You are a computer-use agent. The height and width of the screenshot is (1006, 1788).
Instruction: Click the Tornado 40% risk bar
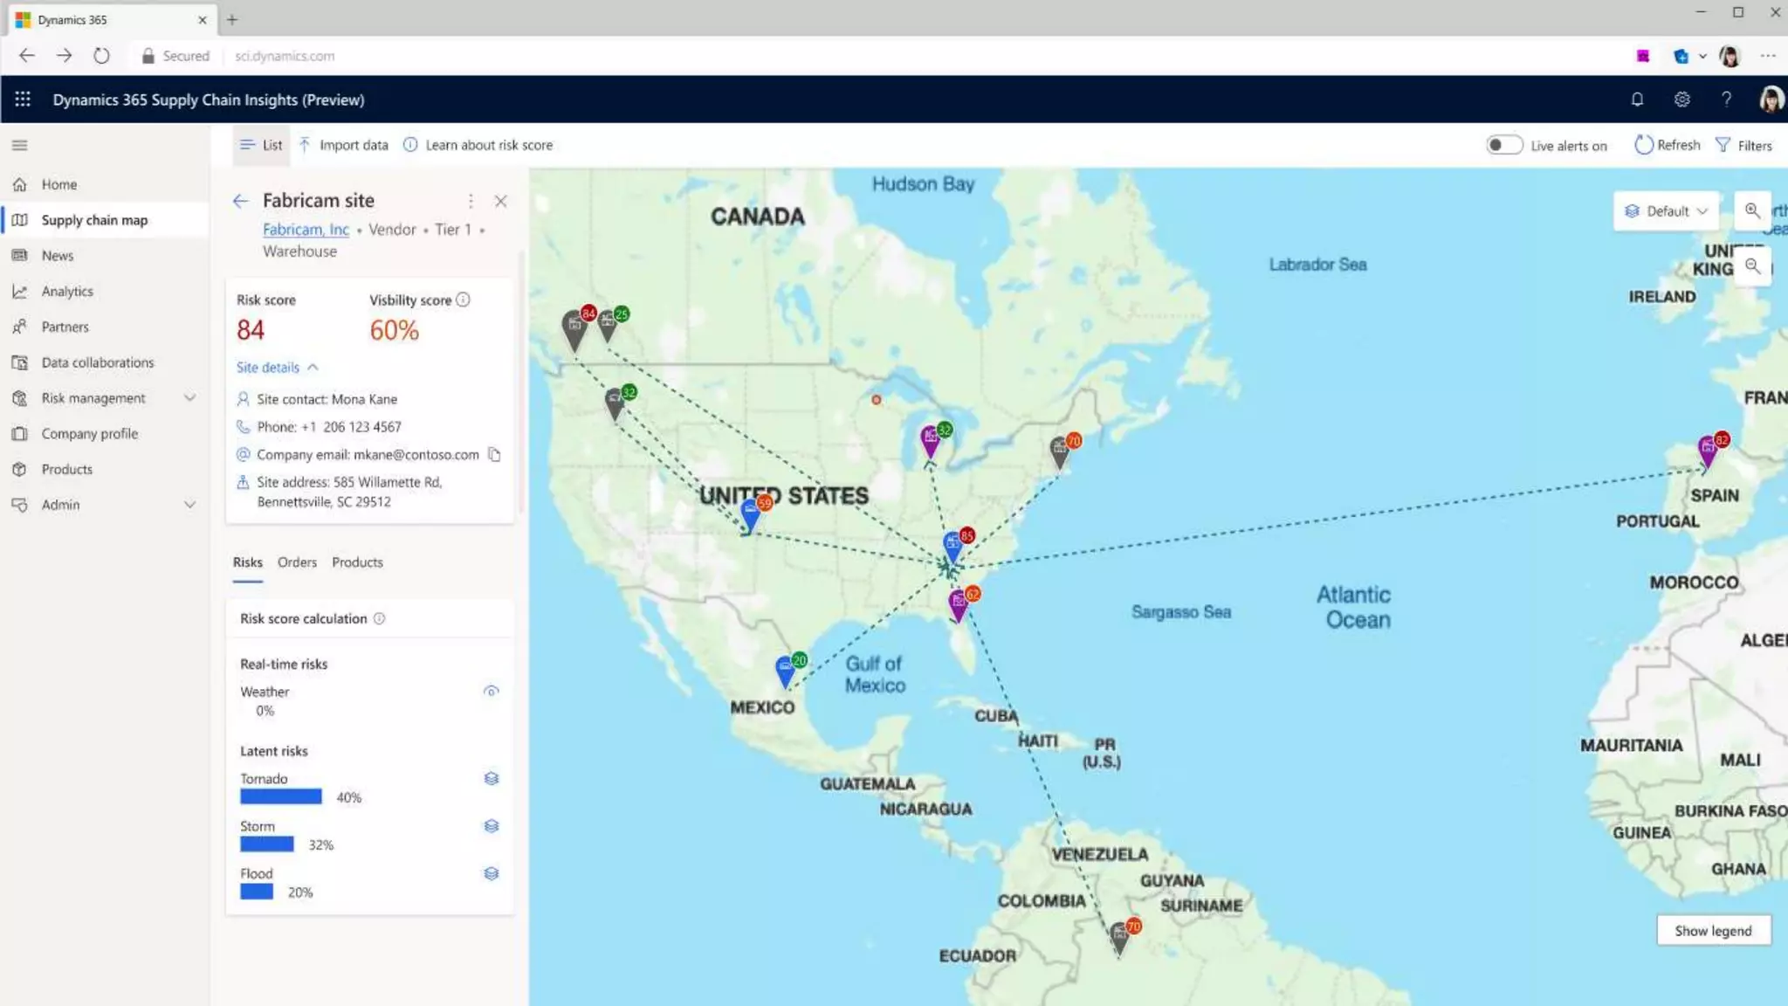[281, 796]
